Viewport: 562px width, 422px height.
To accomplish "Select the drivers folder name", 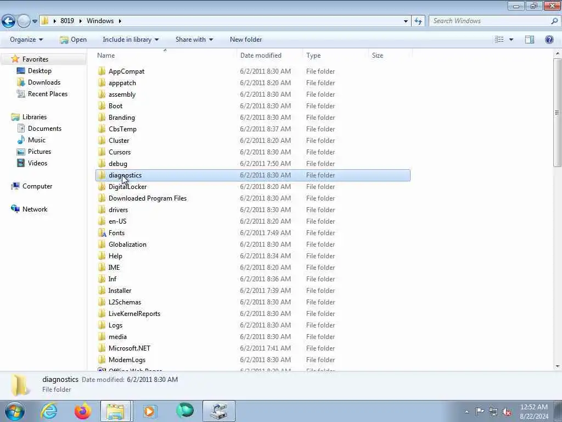I will click(119, 209).
